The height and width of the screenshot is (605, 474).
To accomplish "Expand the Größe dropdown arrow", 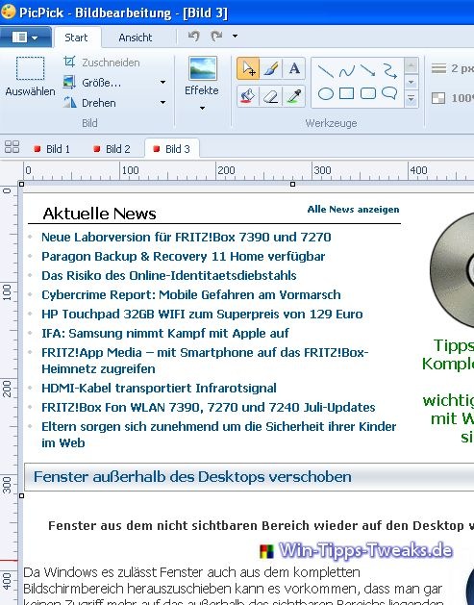I will (162, 82).
